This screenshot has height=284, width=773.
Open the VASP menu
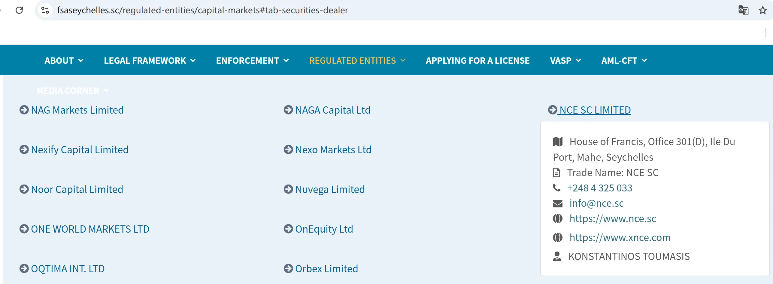[561, 61]
